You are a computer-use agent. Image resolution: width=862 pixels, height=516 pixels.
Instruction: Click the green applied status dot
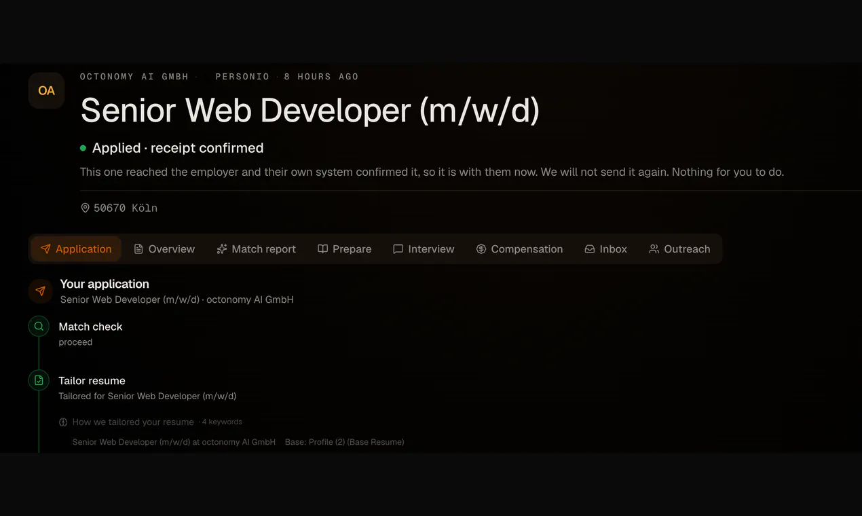click(83, 148)
